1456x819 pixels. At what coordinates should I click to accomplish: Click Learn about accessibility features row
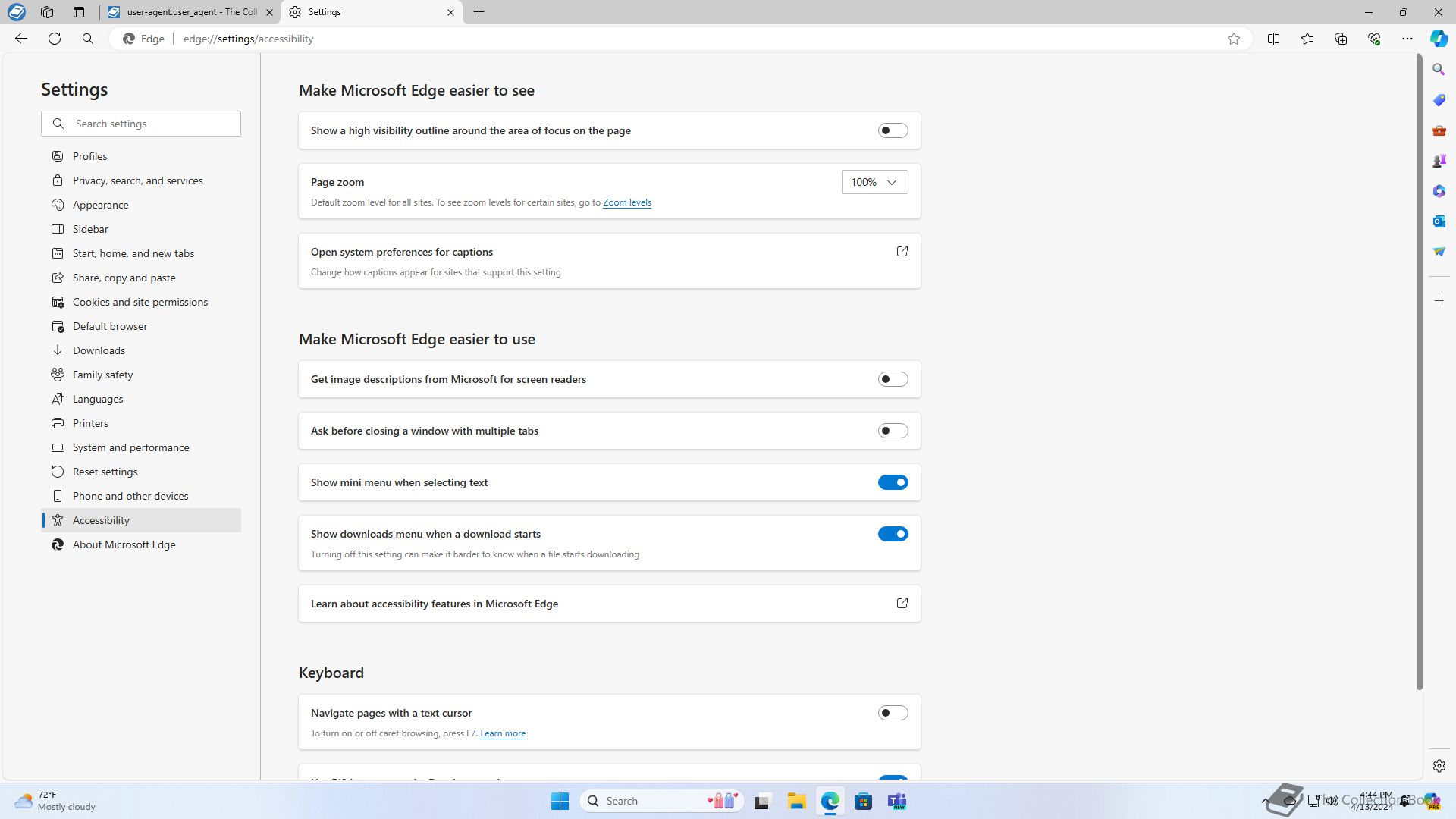[610, 604]
